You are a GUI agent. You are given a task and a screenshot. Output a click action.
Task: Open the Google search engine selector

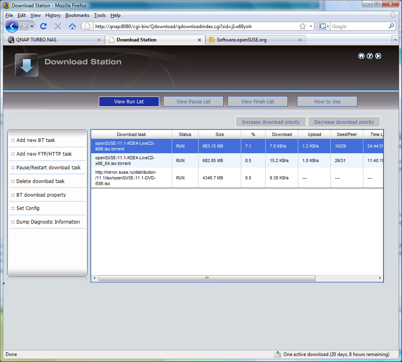click(x=324, y=26)
